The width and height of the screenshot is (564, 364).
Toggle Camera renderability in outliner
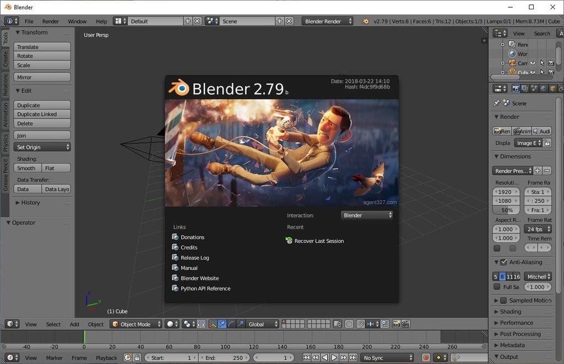(551, 63)
